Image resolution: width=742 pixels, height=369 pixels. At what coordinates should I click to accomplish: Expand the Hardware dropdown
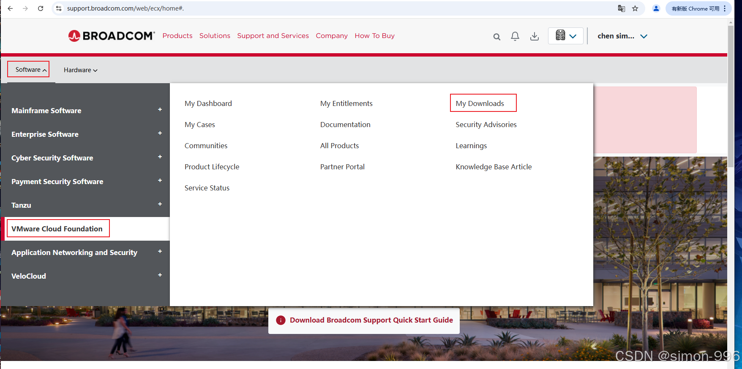81,70
